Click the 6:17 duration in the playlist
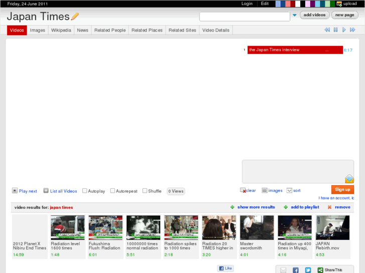 348,50
